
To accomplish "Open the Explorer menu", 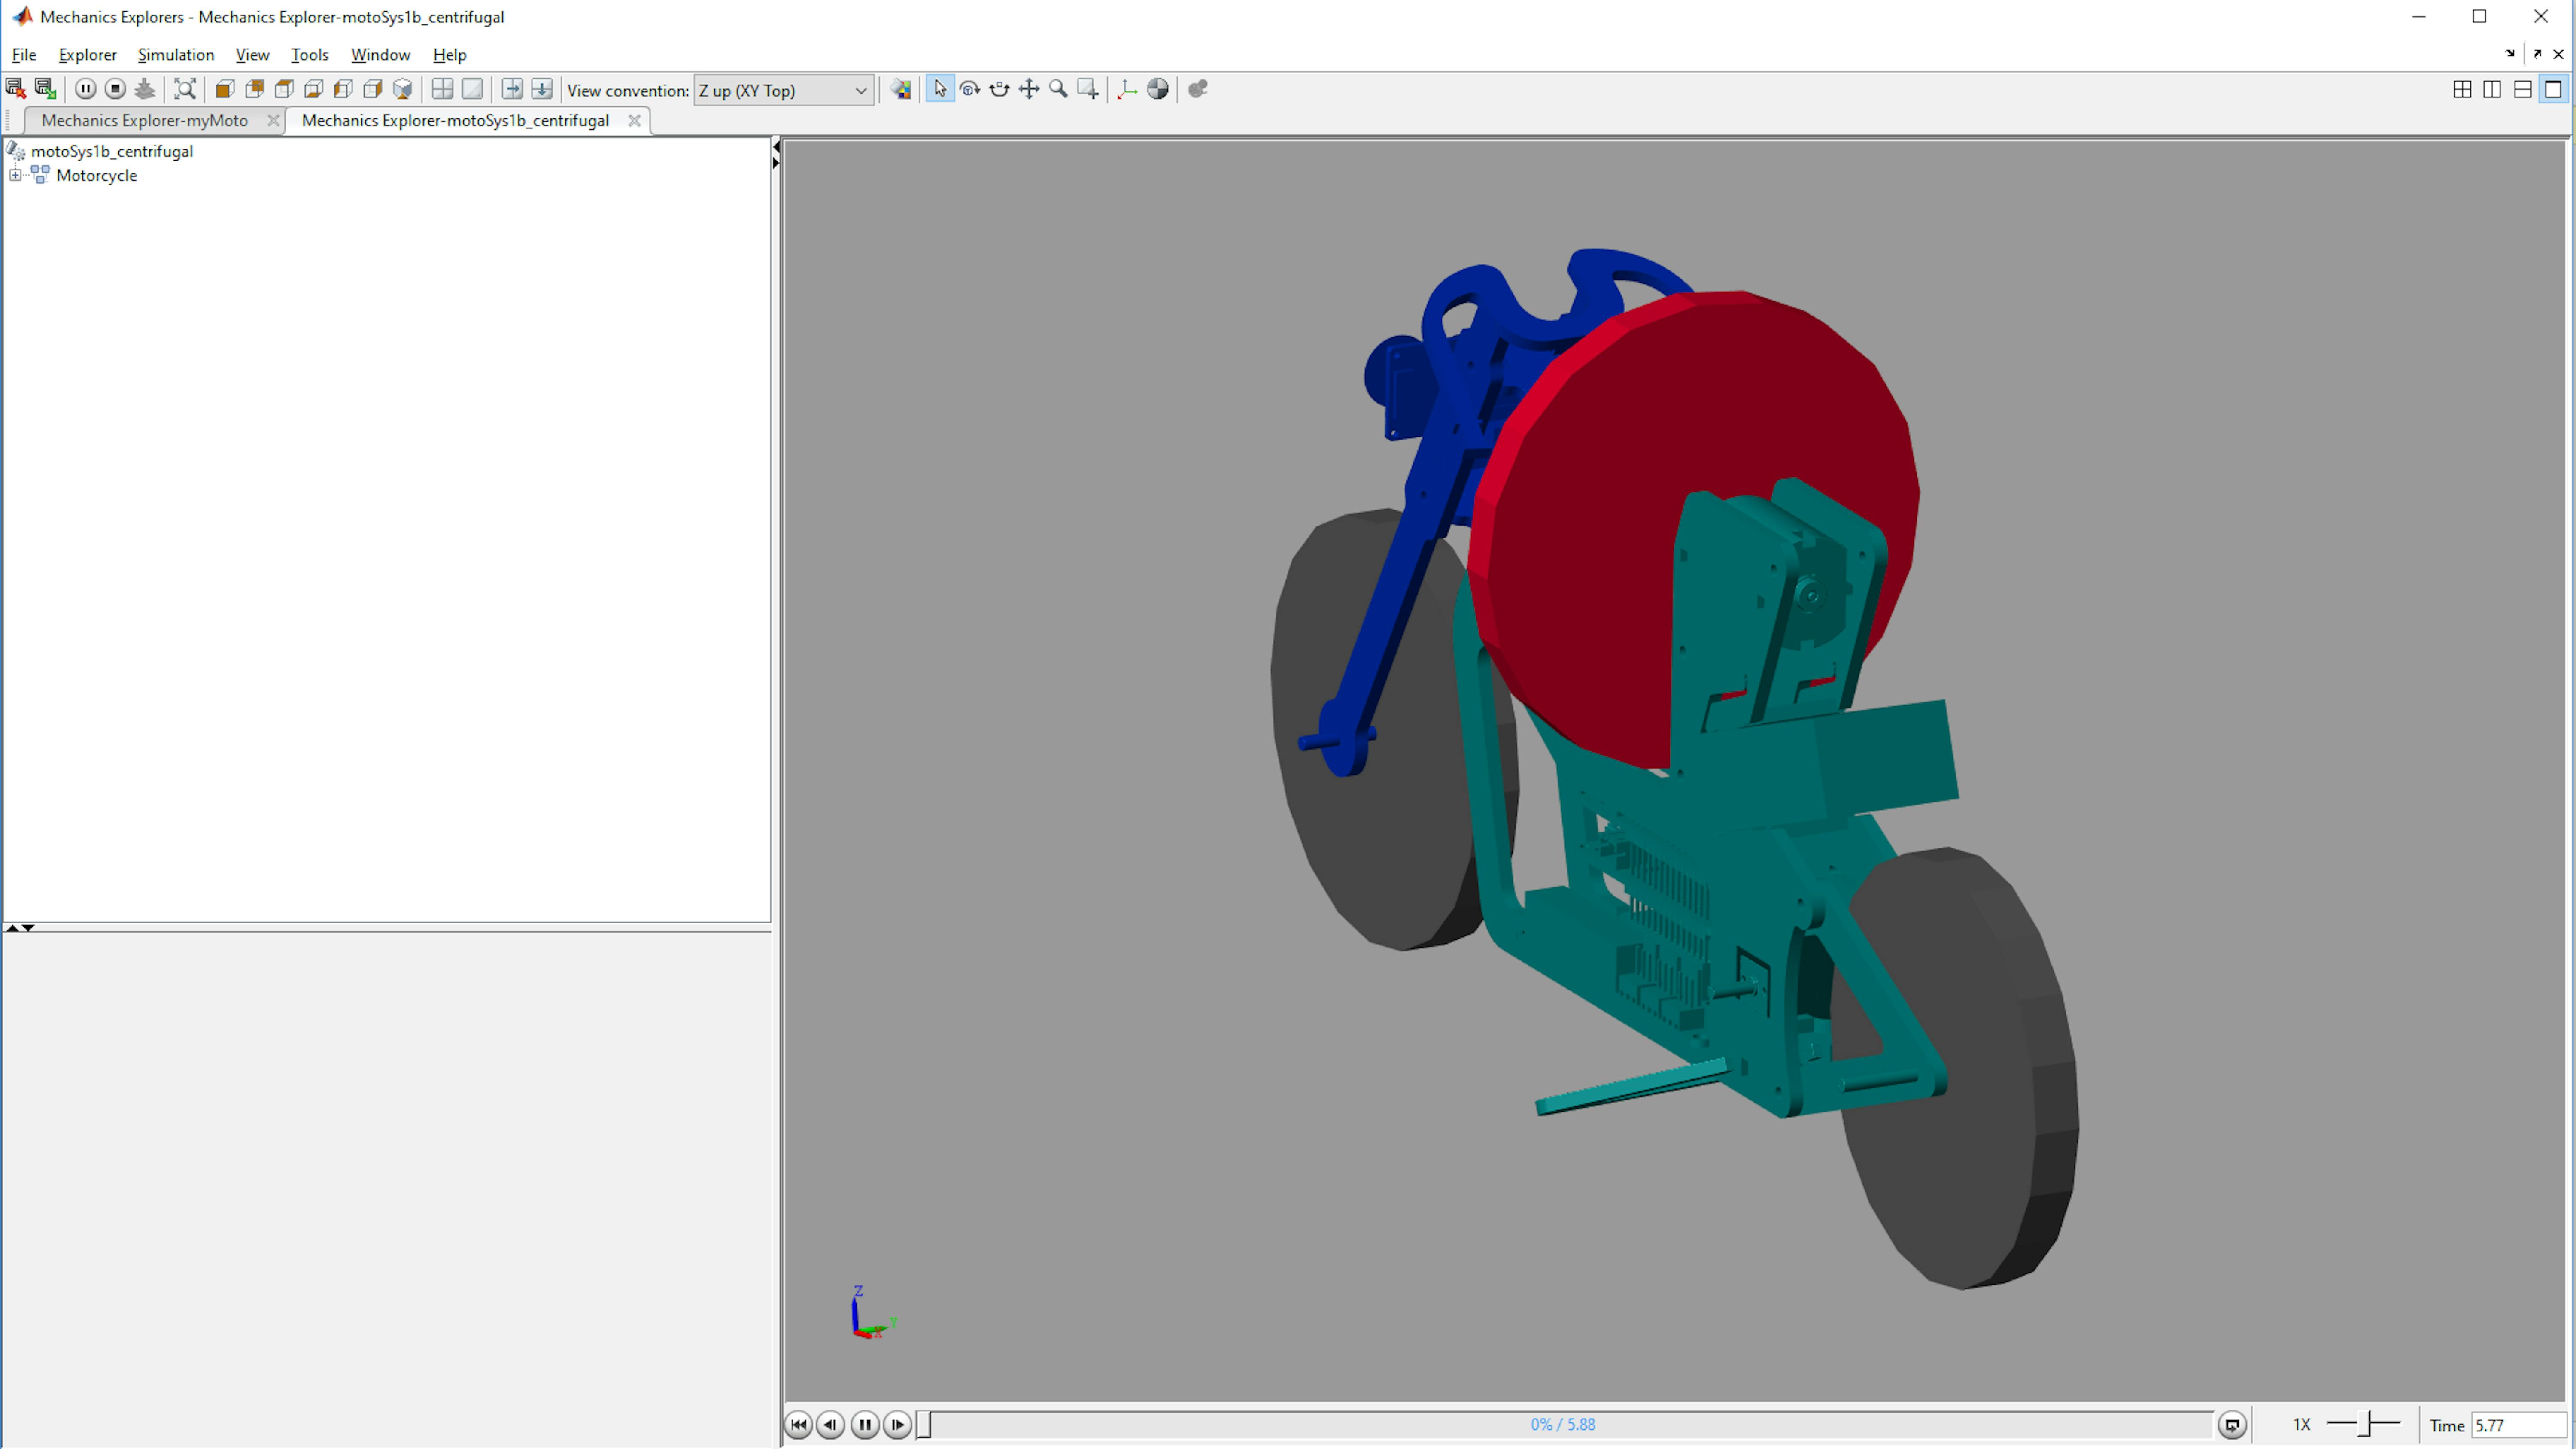I will [87, 54].
